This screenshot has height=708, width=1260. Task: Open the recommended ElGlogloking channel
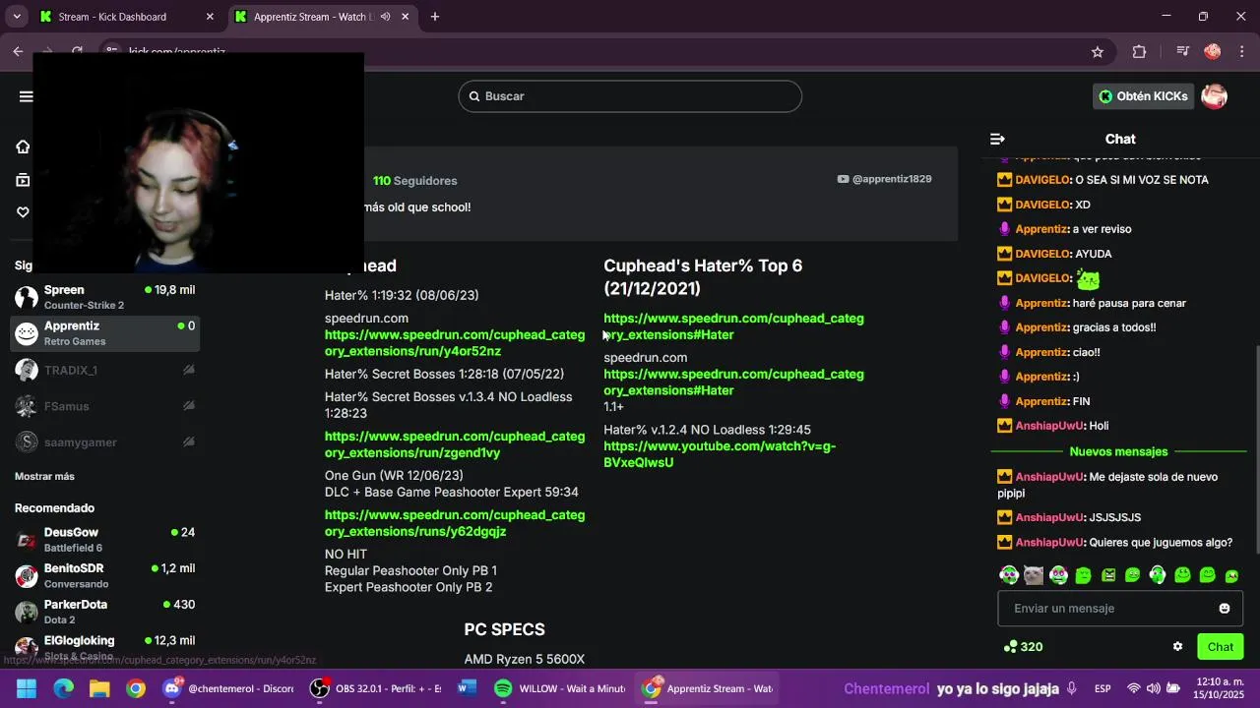click(105, 648)
